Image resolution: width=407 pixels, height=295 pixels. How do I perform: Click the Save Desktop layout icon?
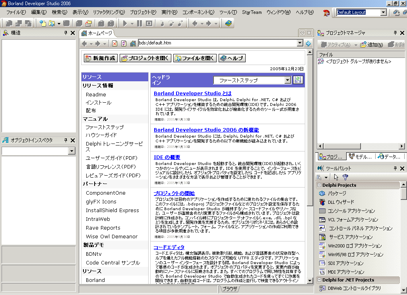(396, 12)
